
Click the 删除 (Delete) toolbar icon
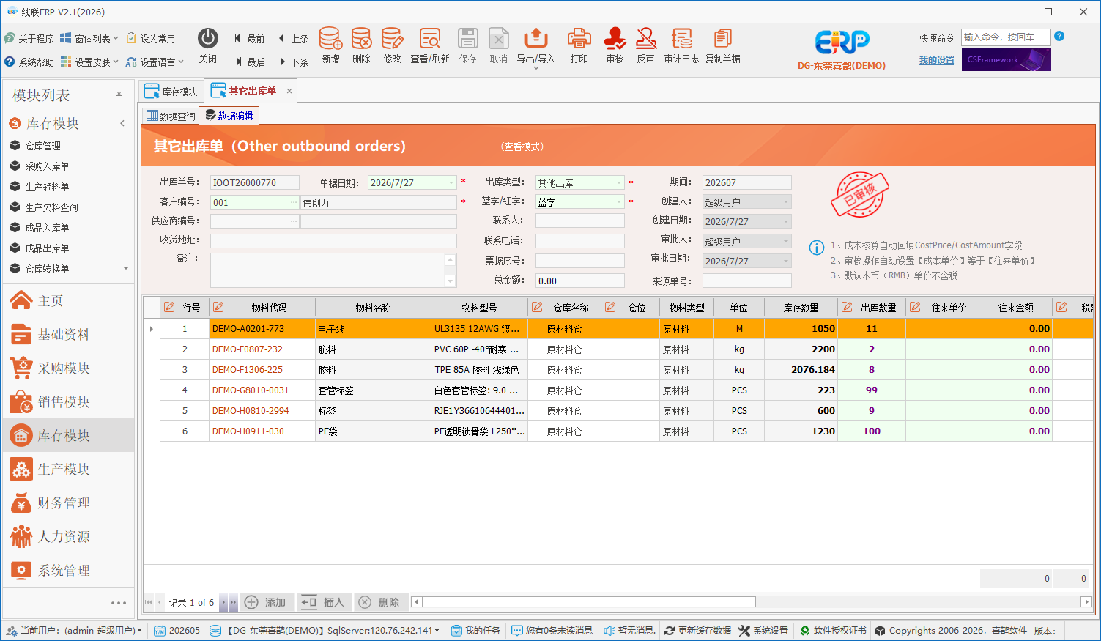(361, 39)
